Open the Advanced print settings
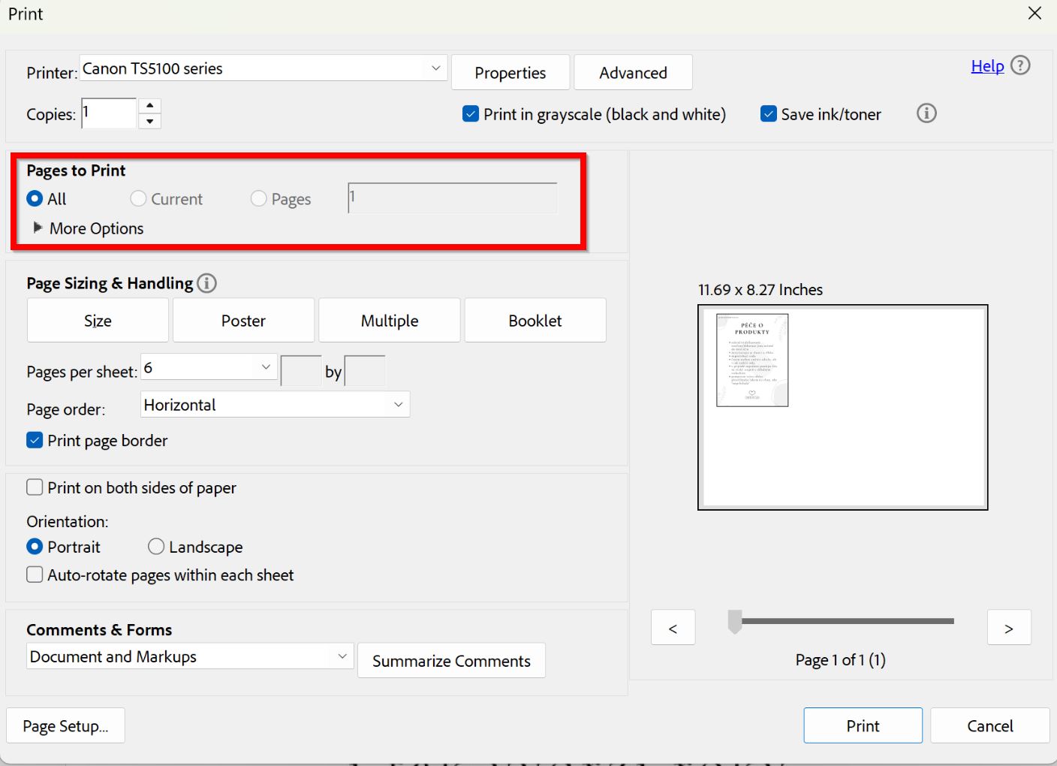The image size is (1057, 766). click(x=633, y=73)
